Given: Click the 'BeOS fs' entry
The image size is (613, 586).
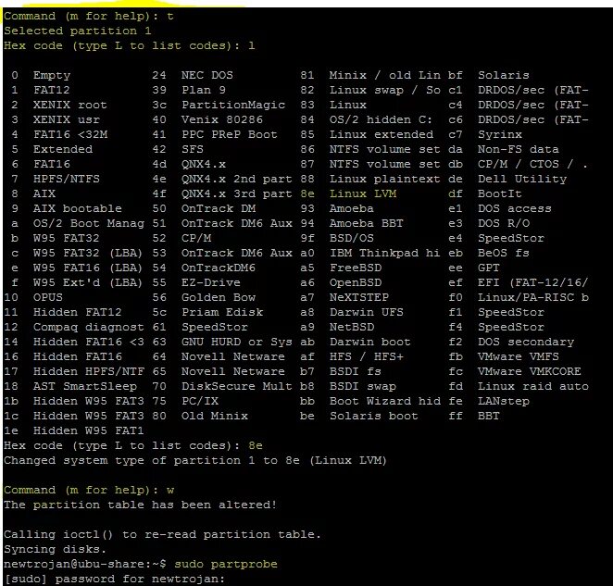Looking at the screenshot, I should [x=504, y=253].
